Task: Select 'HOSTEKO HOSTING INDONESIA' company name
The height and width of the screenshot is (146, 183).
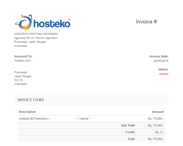Action: pyautogui.click(x=36, y=34)
